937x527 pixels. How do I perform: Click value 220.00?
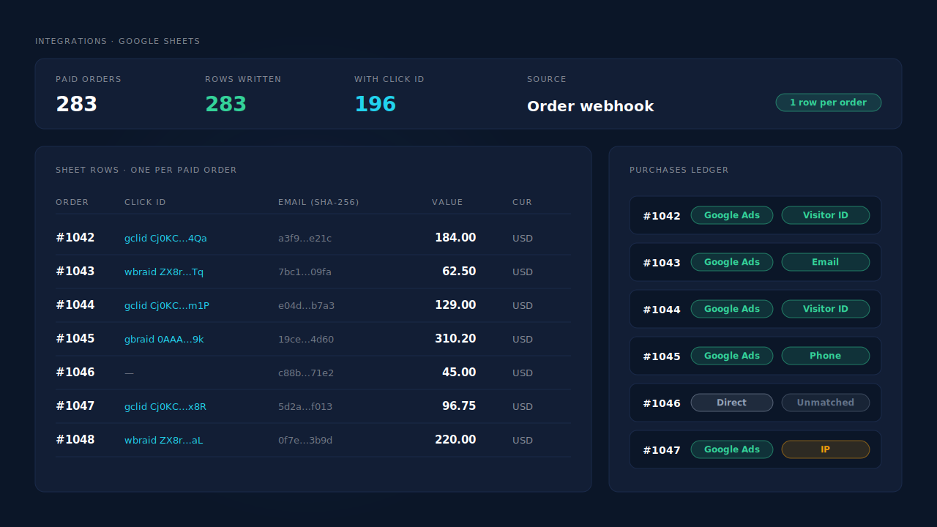tap(455, 440)
